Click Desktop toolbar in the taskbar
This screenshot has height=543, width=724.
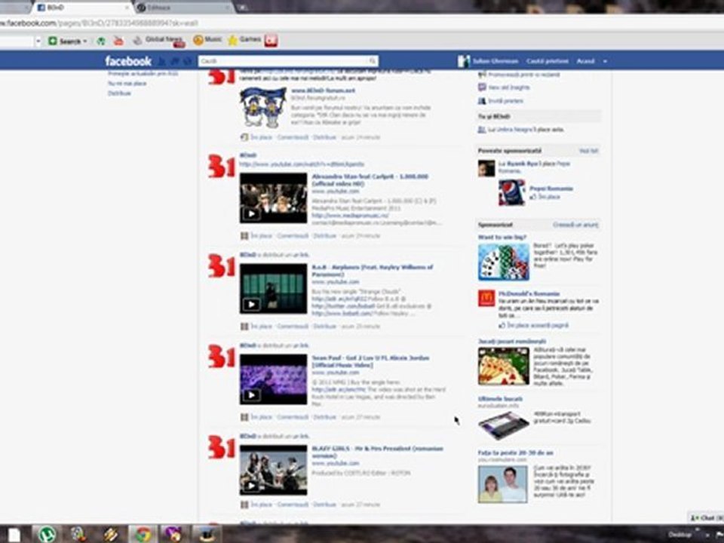coord(680,535)
